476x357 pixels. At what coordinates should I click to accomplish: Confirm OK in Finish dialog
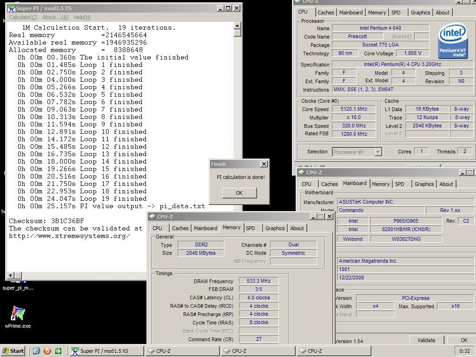(239, 193)
